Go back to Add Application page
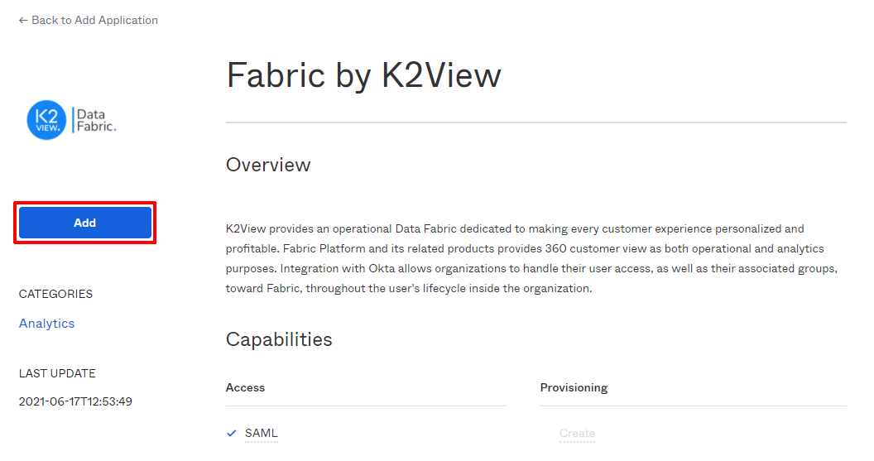The height and width of the screenshot is (461, 874). coord(94,20)
